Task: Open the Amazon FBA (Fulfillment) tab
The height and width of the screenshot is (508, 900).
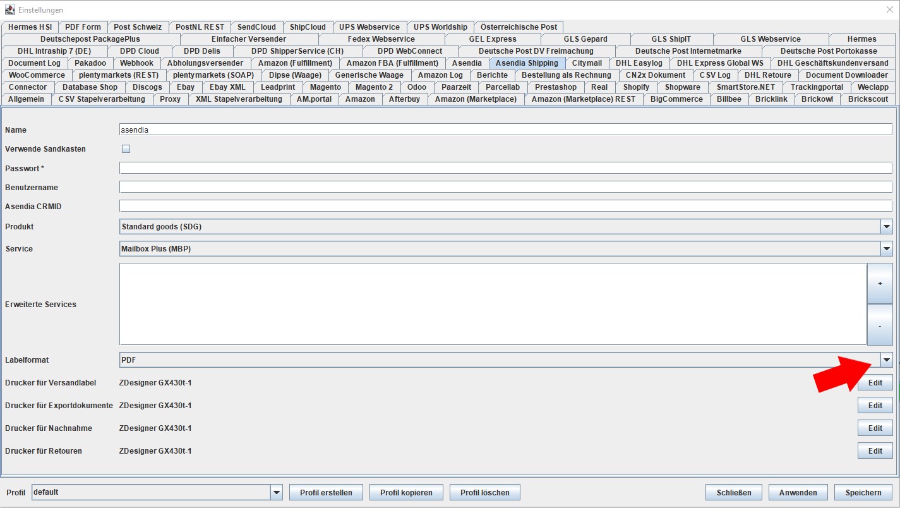Action: (x=392, y=63)
